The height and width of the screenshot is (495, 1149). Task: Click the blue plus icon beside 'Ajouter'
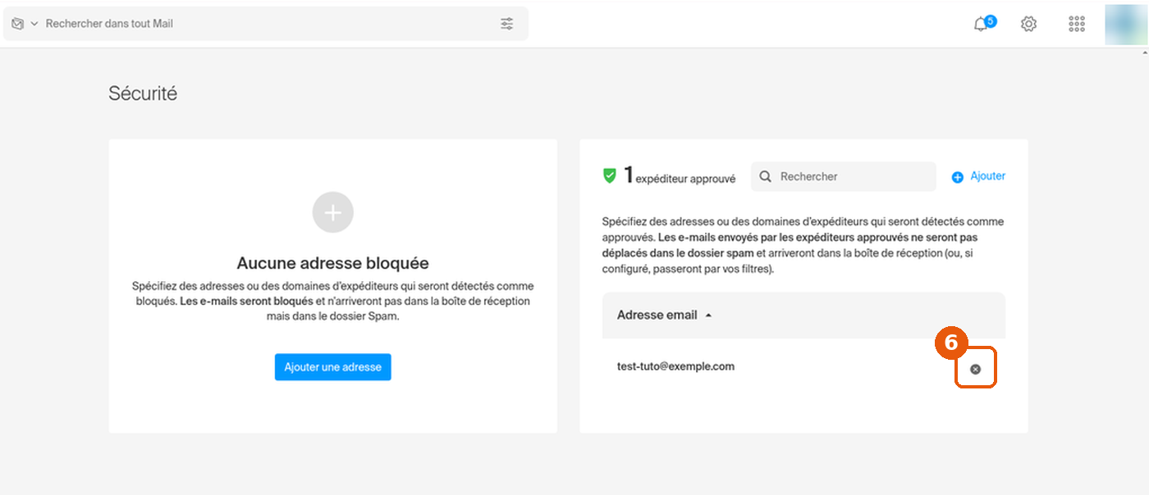957,177
